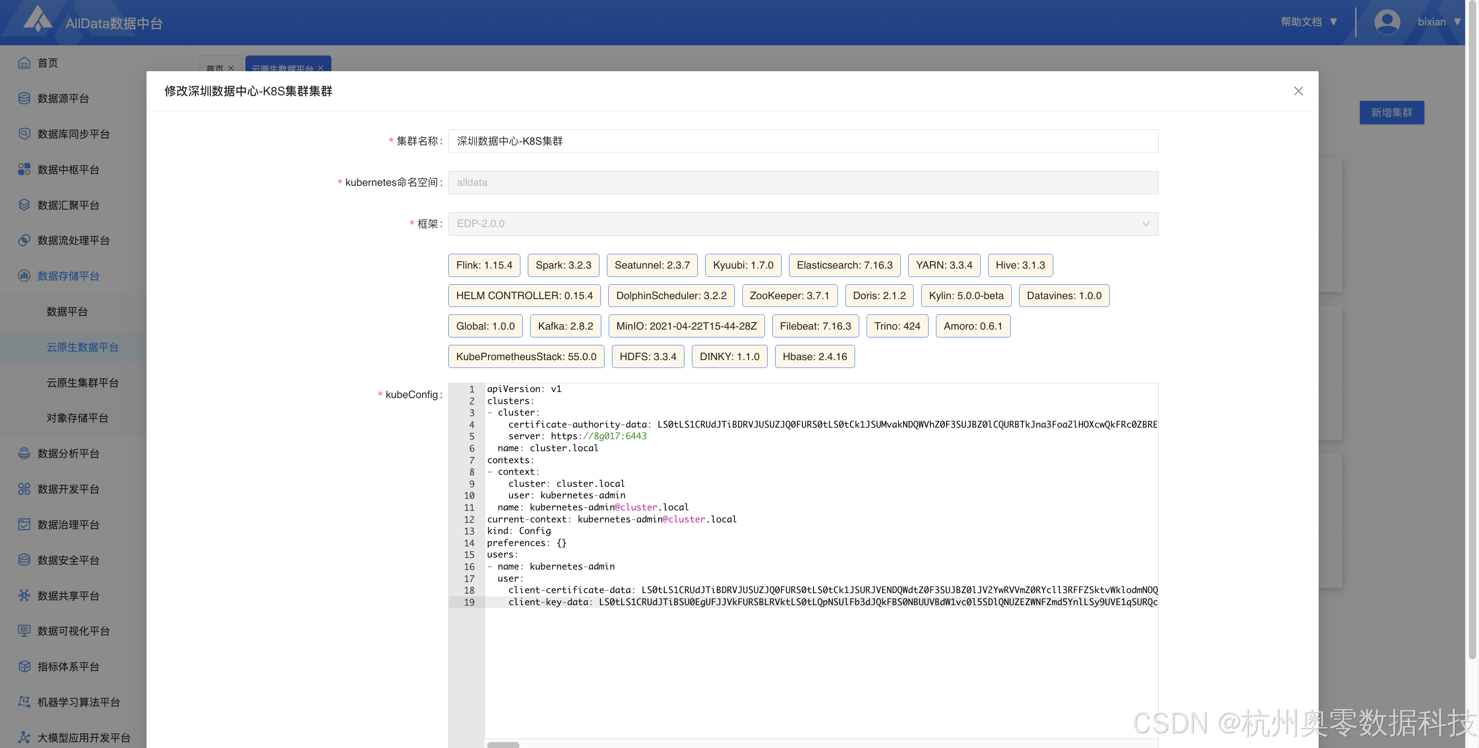The image size is (1479, 748).
Task: Click the DolphinScheduler: 3.2.2 tag
Action: [x=671, y=295]
